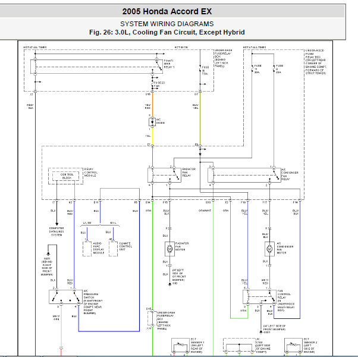Click the 'A/C Condenser Fan Relay' label
Screen dimensions: 358x357
coord(290,174)
